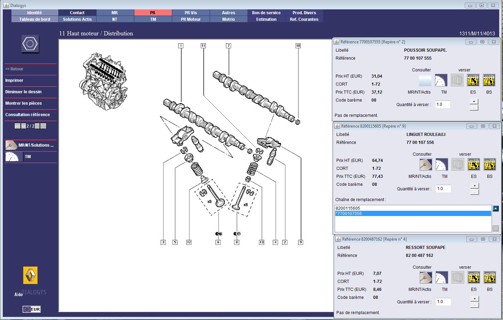Click ES icon in LINGUET ROULEAU window

[x=474, y=164]
